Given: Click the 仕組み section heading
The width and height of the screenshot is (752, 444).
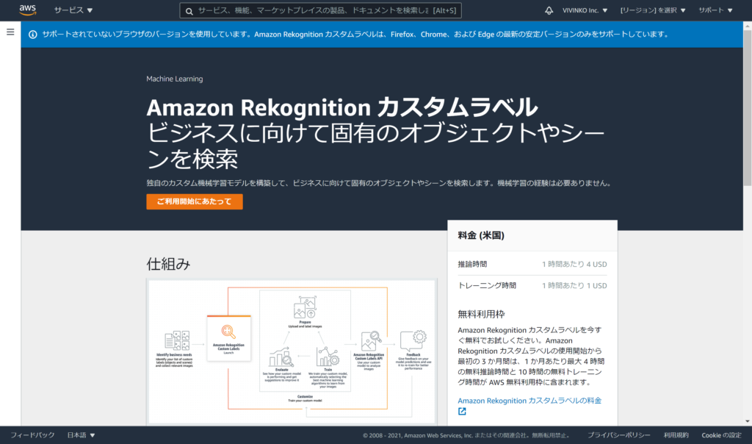Looking at the screenshot, I should [x=168, y=263].
